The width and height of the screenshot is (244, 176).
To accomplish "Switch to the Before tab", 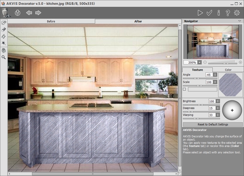I will pyautogui.click(x=51, y=21).
